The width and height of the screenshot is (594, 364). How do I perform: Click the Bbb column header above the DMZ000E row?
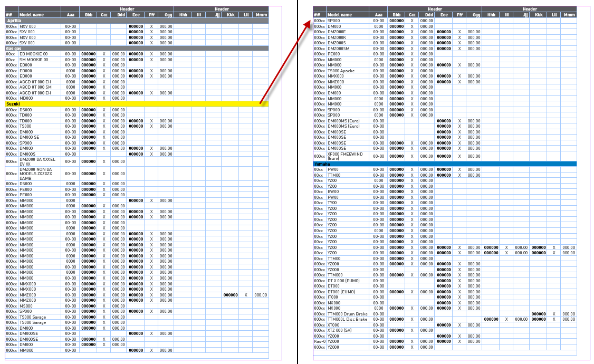click(396, 15)
